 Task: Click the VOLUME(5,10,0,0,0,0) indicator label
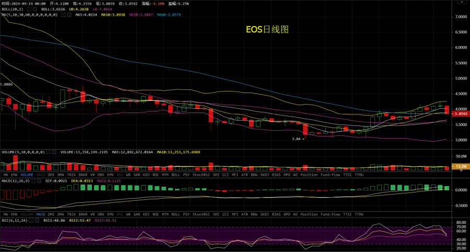(23, 152)
